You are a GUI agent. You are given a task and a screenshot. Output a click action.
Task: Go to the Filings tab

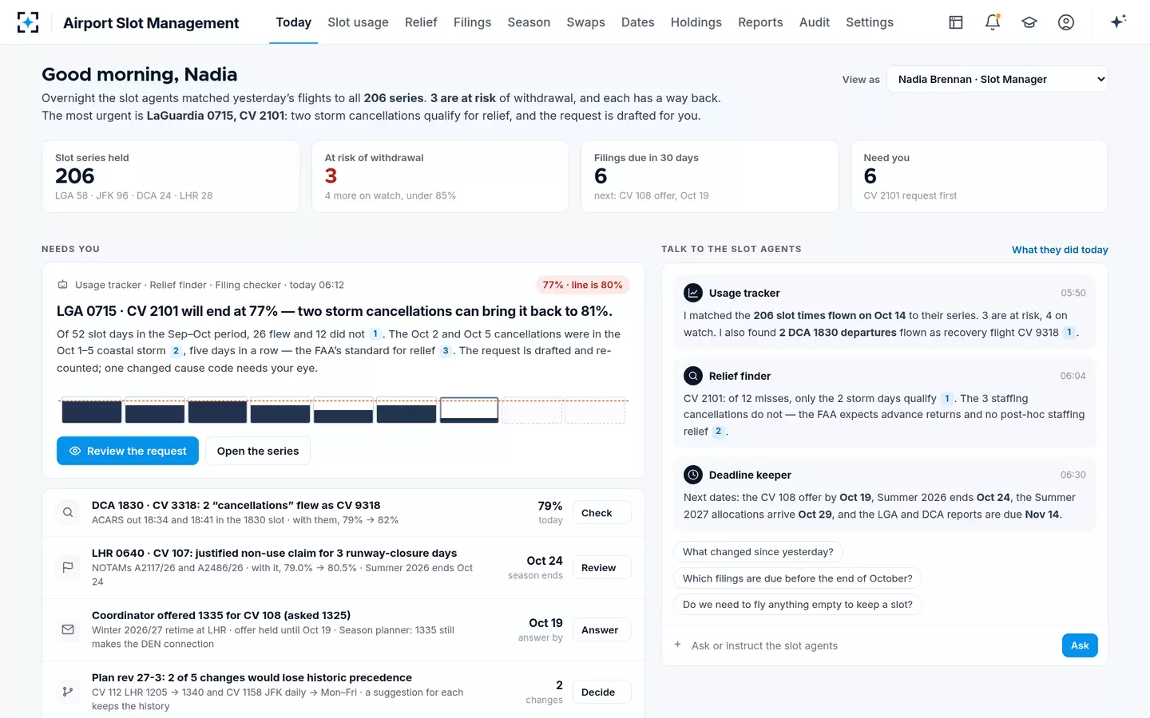472,22
